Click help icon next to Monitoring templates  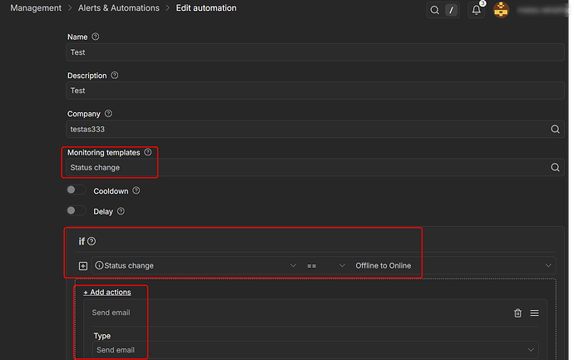[x=148, y=152]
